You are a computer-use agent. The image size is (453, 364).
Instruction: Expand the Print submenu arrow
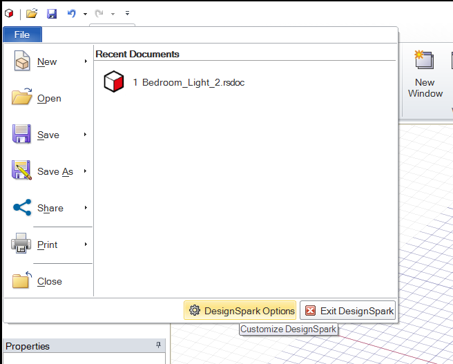pyautogui.click(x=86, y=245)
